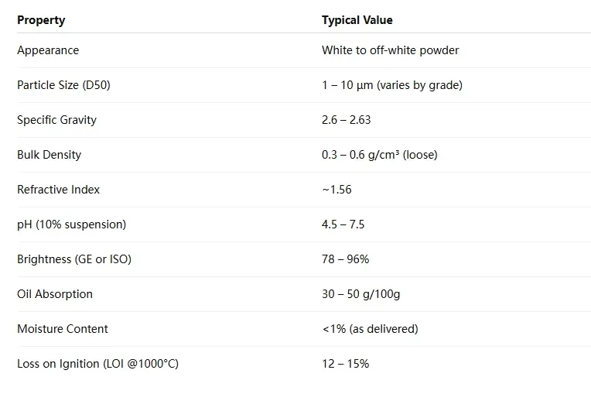Select the pH (10% suspension) label

(x=72, y=224)
